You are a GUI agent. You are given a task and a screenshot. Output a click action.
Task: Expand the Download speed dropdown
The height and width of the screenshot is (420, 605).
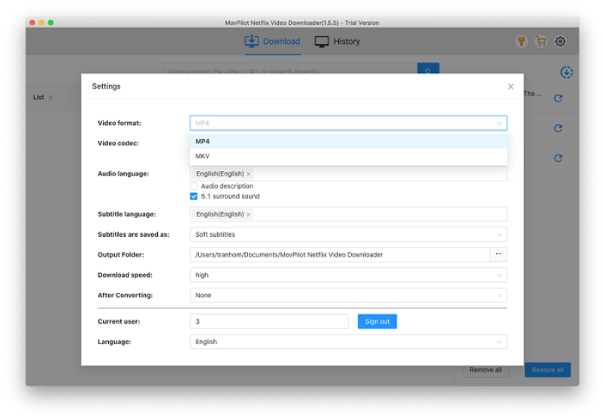click(x=348, y=275)
